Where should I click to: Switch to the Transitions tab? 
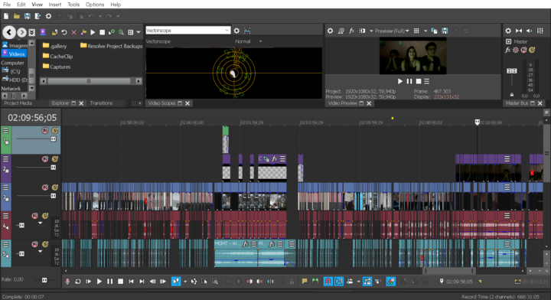(101, 103)
